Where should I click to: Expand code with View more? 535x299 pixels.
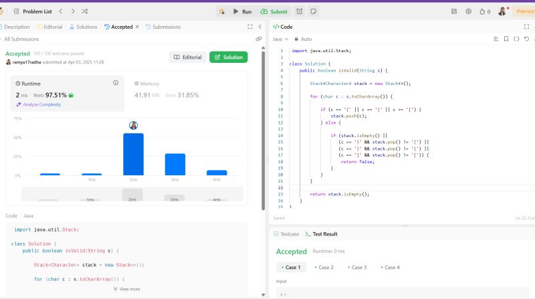[127, 289]
